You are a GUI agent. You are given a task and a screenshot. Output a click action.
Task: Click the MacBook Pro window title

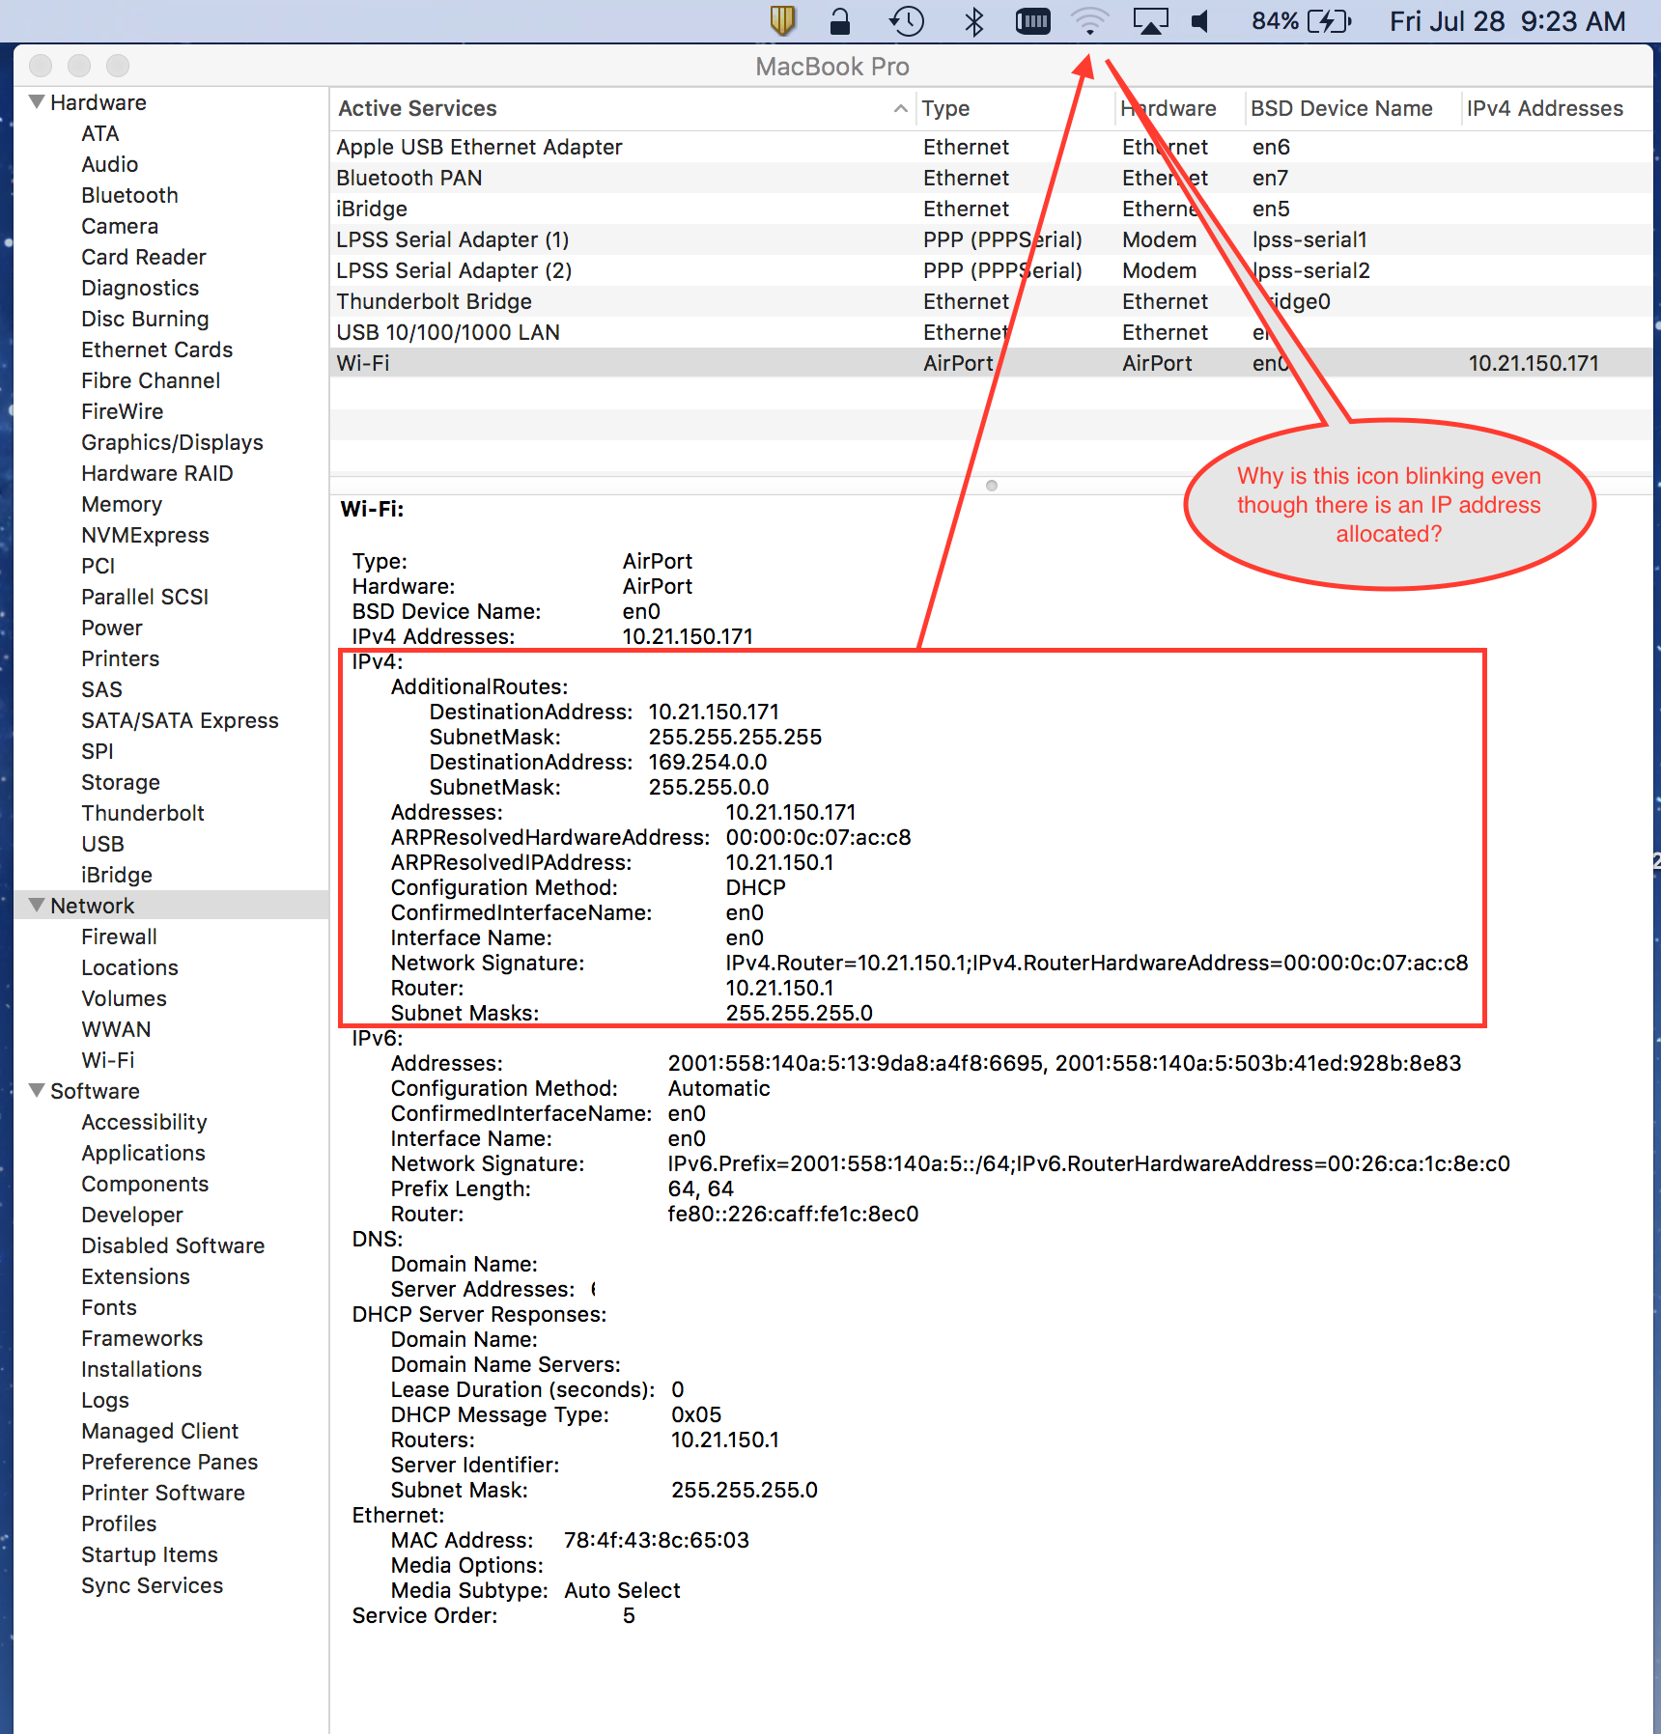coord(832,67)
